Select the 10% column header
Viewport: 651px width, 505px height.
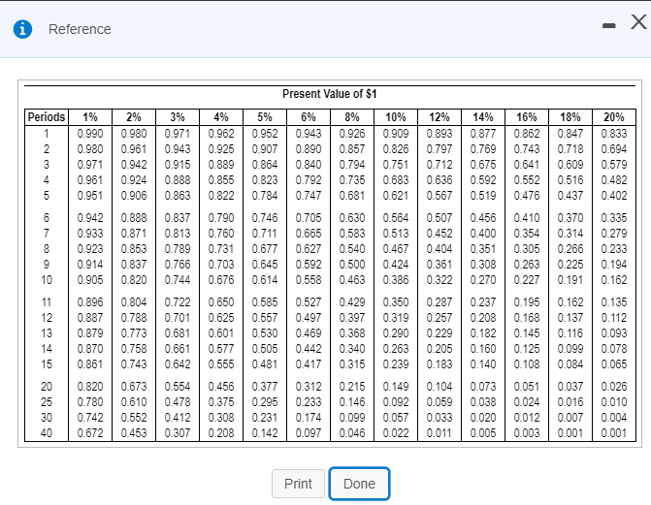(x=396, y=117)
